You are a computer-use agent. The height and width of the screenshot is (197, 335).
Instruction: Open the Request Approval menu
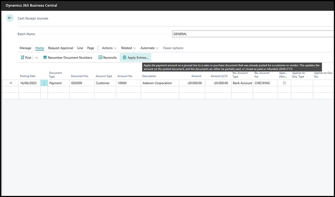[61, 48]
